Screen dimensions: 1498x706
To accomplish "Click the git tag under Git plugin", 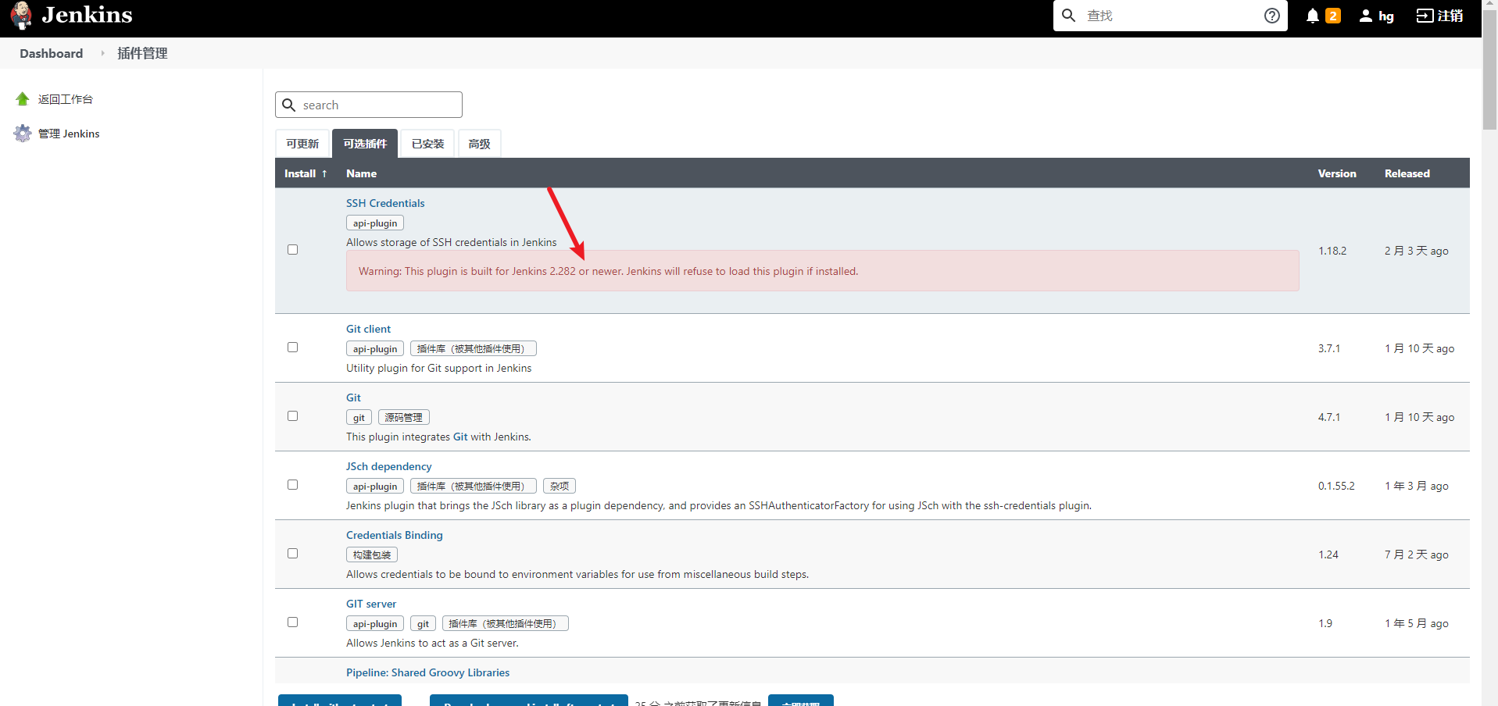I will coord(359,418).
